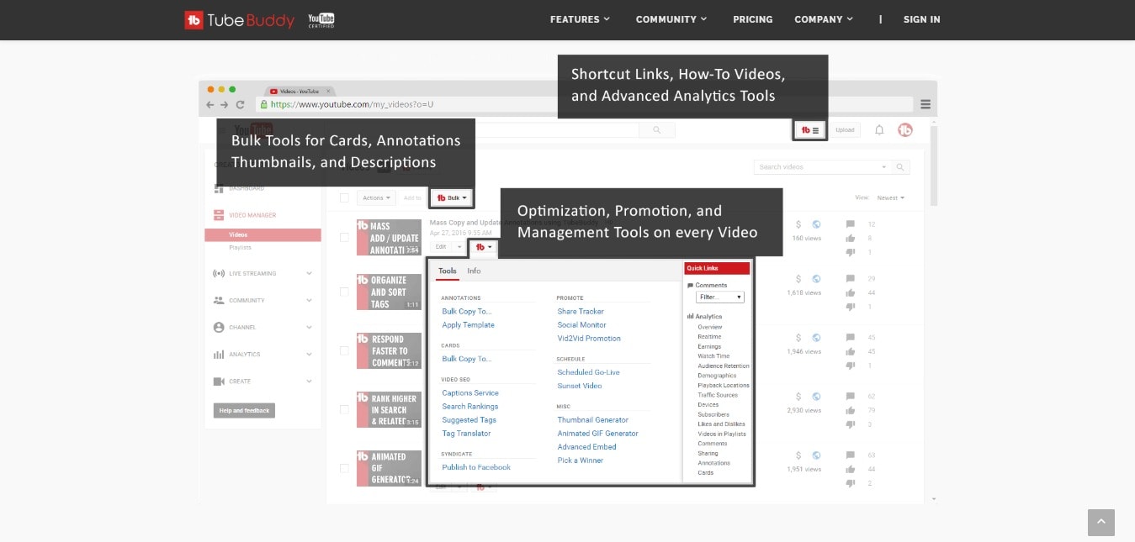Click SIGN IN in the header
1135x542 pixels.
[x=922, y=19]
